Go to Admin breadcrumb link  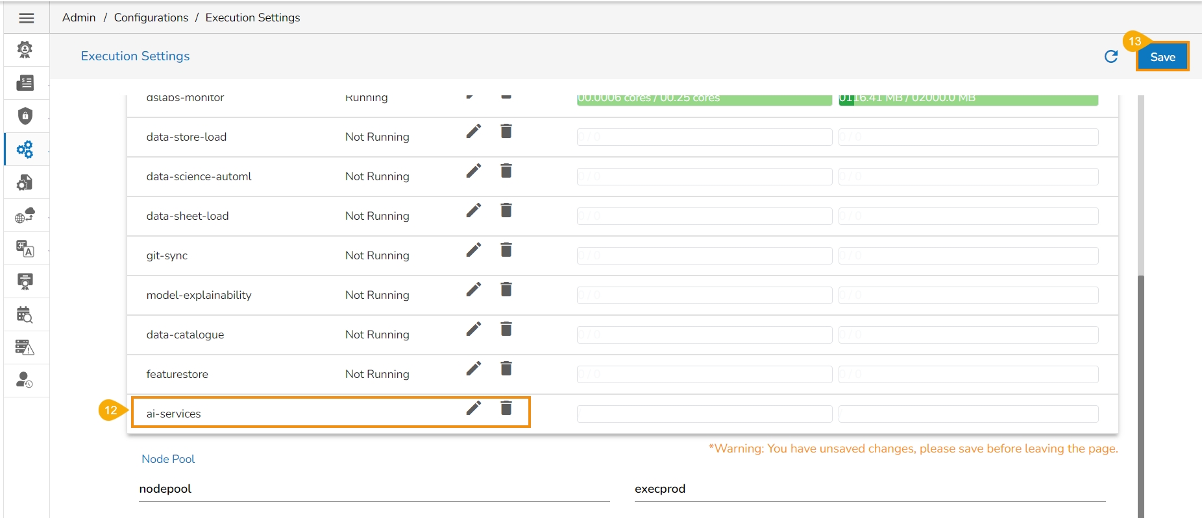(x=79, y=18)
